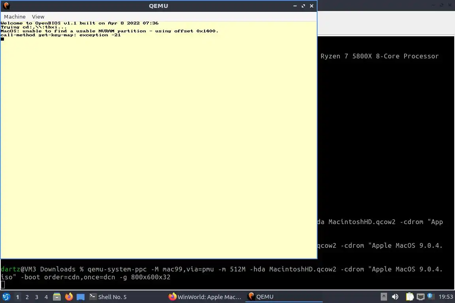Open the clipboard manager tray icon
This screenshot has height=303, width=455.
pos(410,297)
